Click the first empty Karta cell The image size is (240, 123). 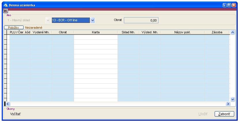point(96,37)
